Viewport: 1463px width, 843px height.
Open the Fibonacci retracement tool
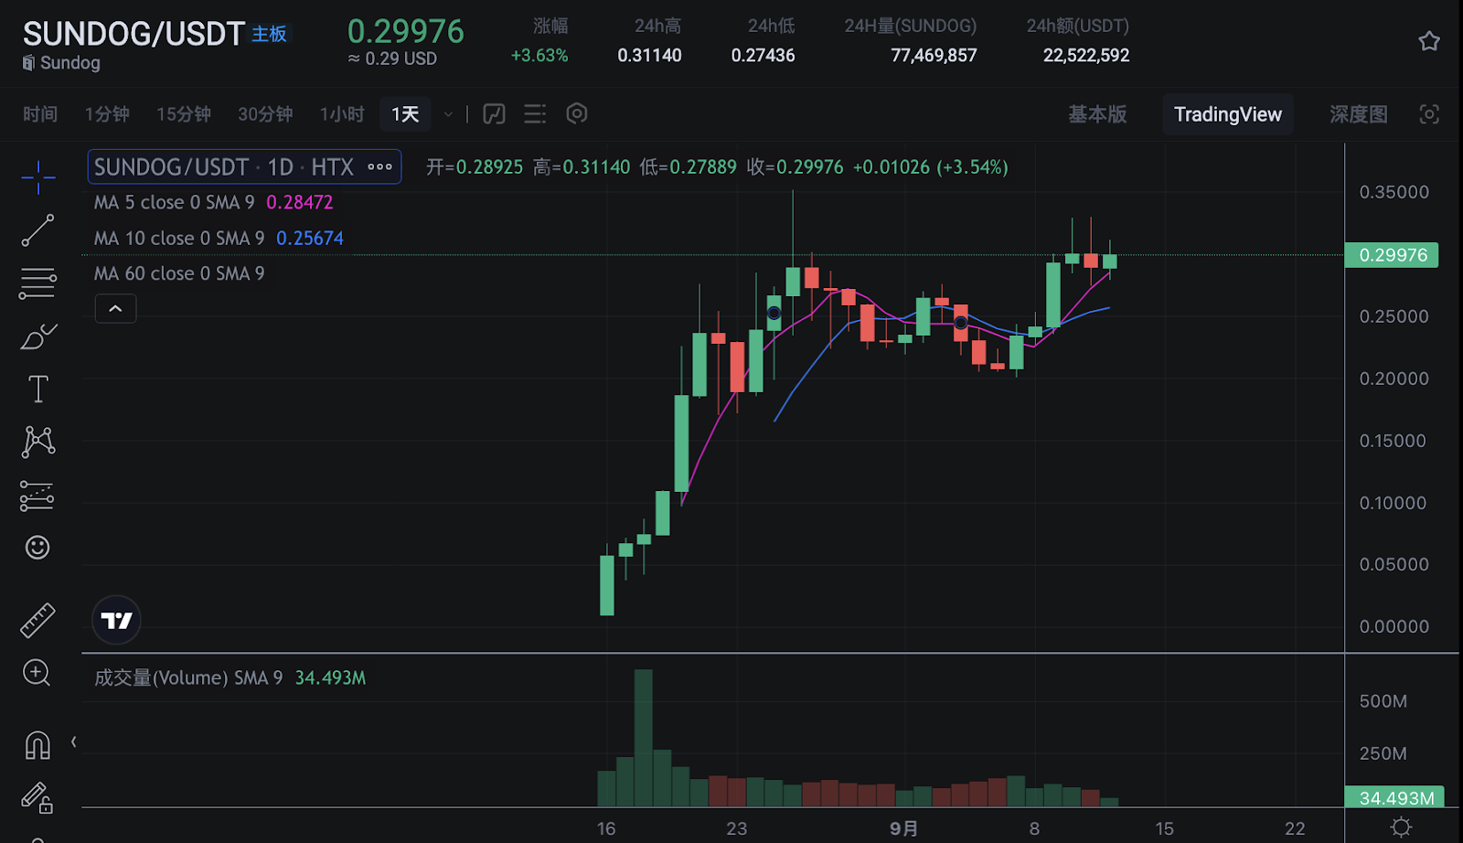[x=37, y=283]
